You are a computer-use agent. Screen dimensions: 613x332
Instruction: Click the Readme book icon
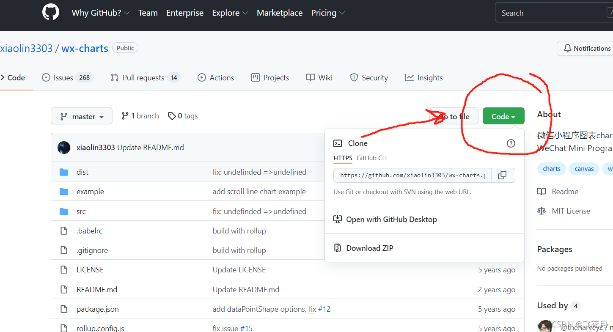coord(542,192)
